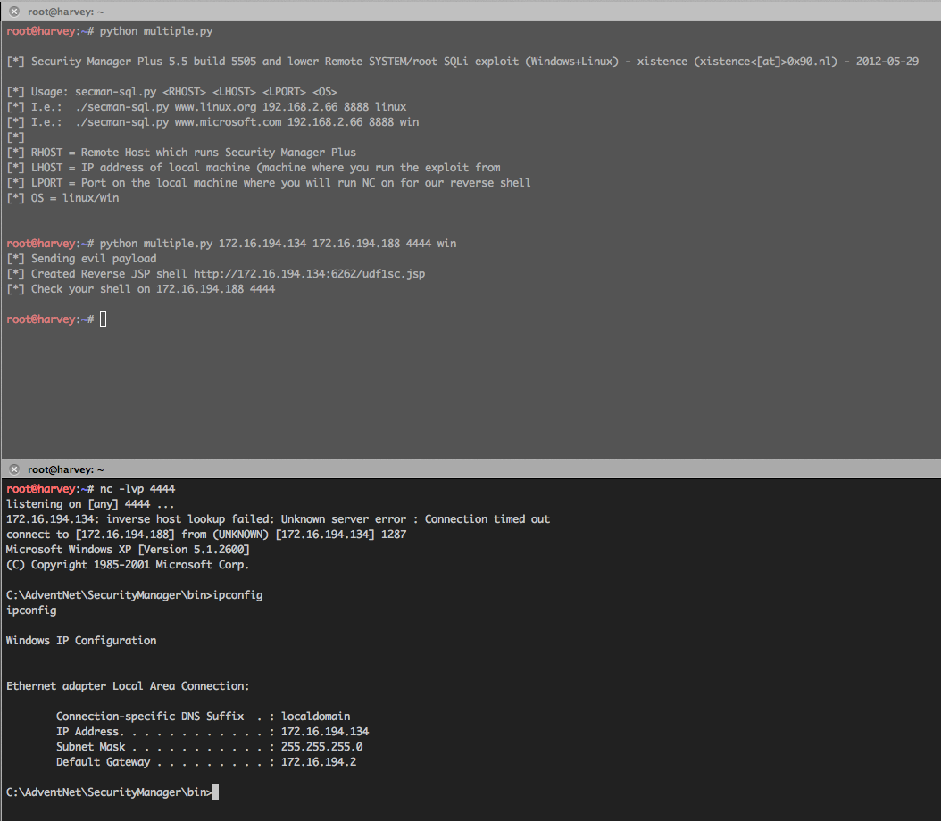Select the upper 'root@harvey: ~' tab title
Image resolution: width=941 pixels, height=821 pixels.
pos(65,12)
